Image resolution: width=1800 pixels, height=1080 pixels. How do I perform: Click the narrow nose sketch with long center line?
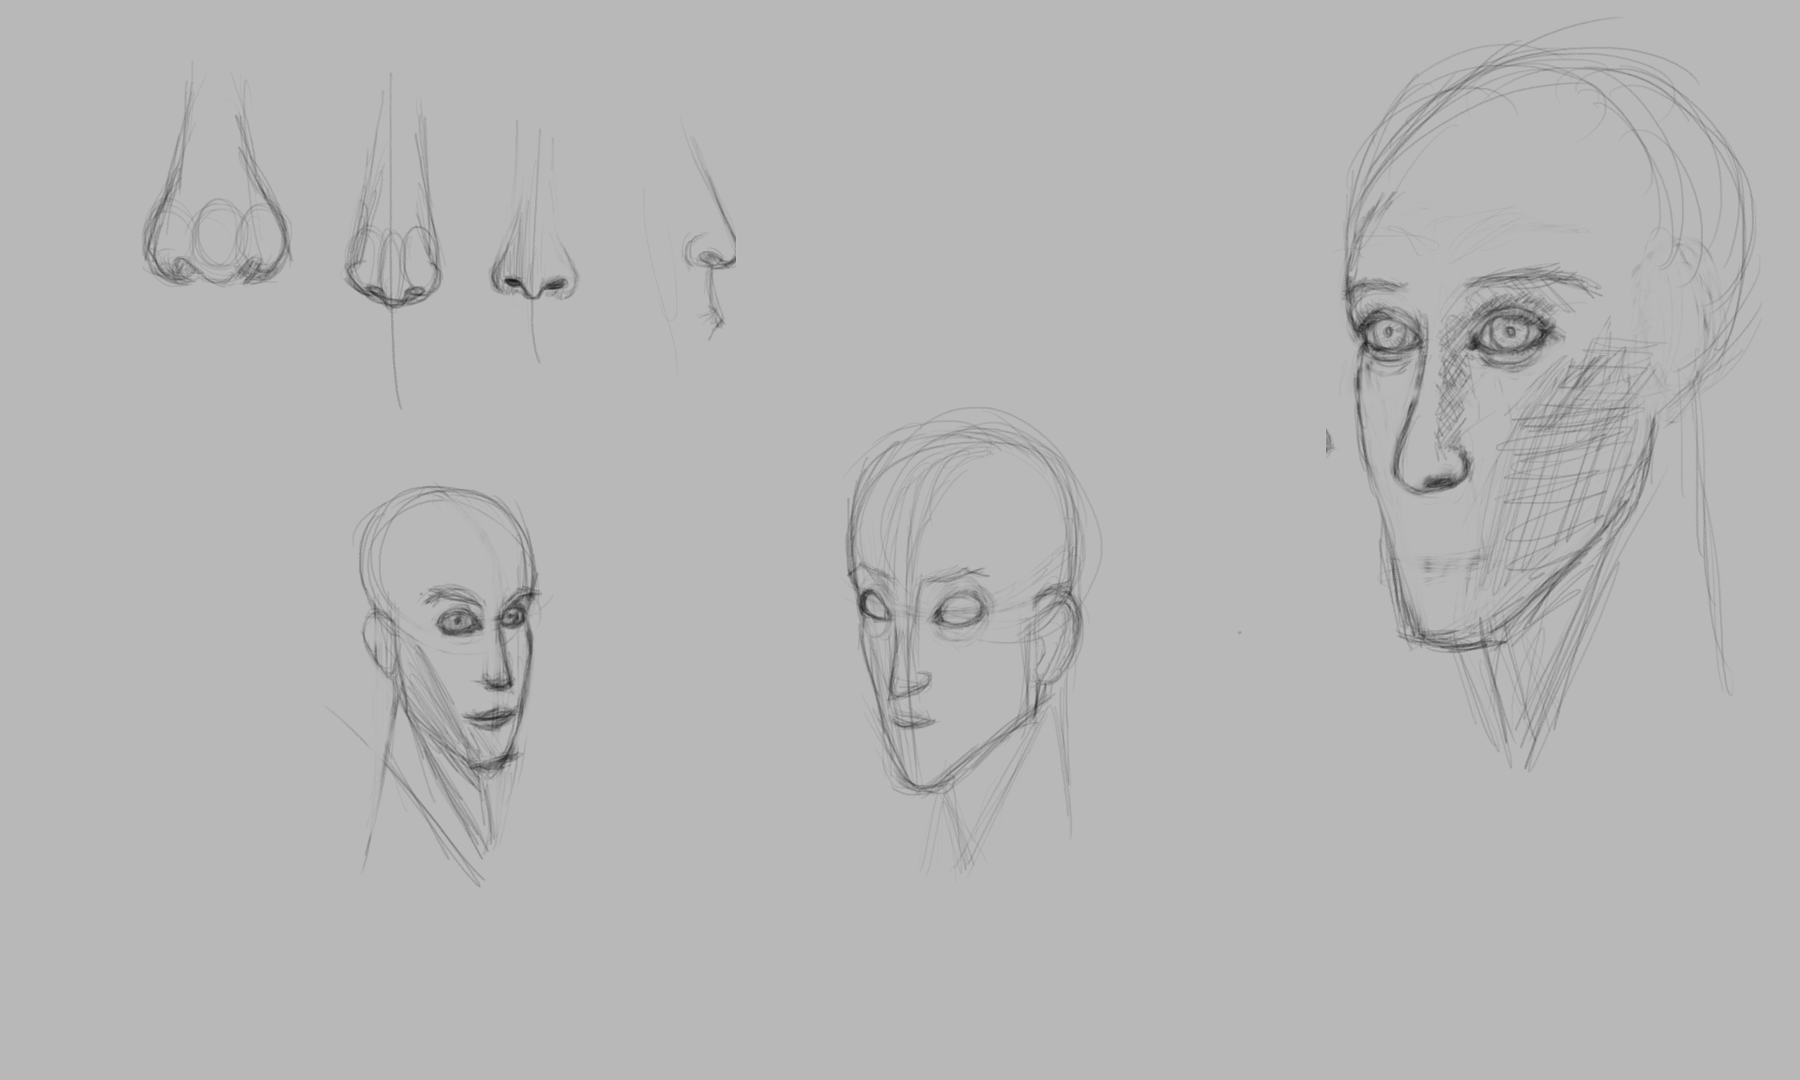point(394,240)
